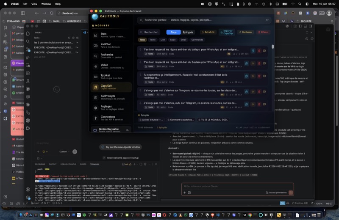Open the Vokali dictation module
339x220 pixels.
[x=111, y=66]
